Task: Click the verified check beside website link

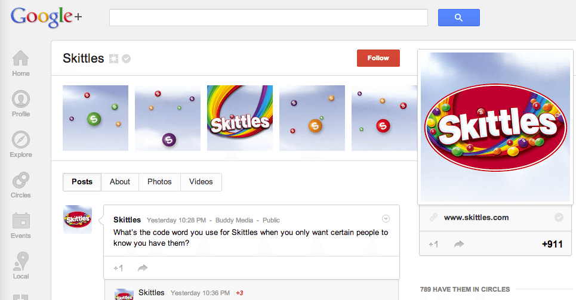Action: 559,217
